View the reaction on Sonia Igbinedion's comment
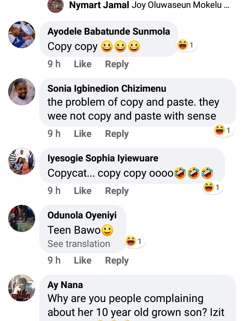This screenshot has width=244, height=321. [224, 130]
